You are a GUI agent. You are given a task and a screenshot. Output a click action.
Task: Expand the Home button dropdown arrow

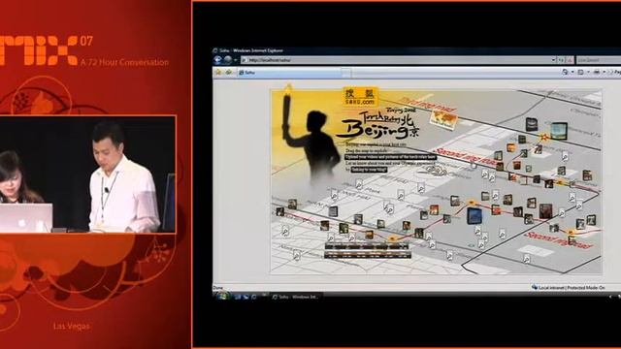(572, 72)
